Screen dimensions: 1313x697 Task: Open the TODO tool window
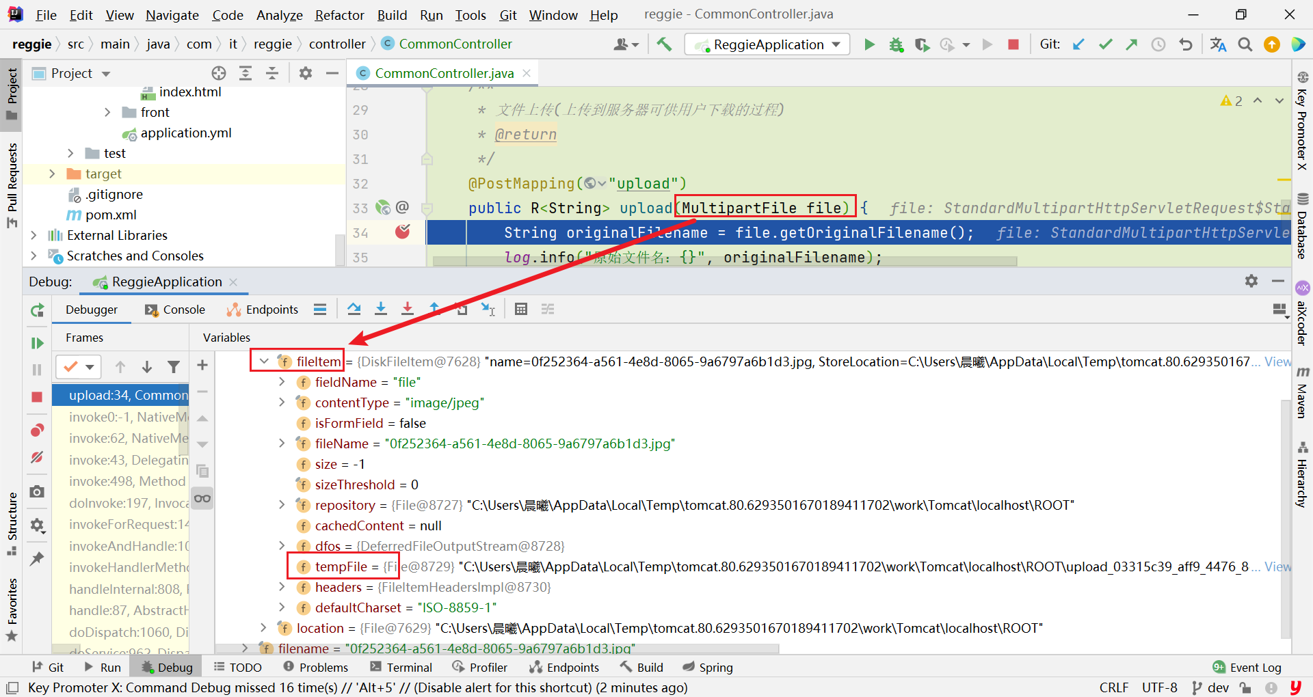tap(238, 668)
